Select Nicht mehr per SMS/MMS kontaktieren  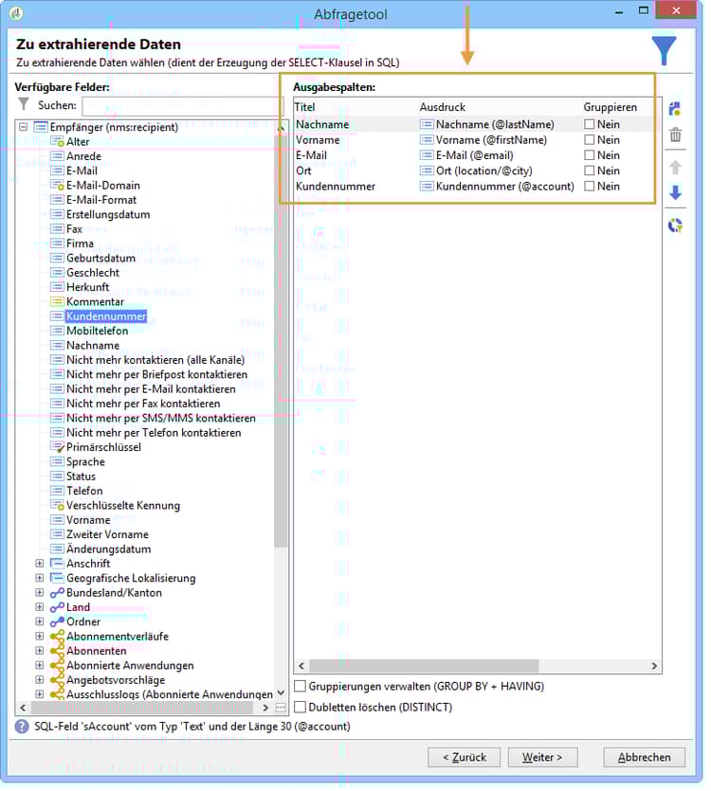click(x=161, y=418)
